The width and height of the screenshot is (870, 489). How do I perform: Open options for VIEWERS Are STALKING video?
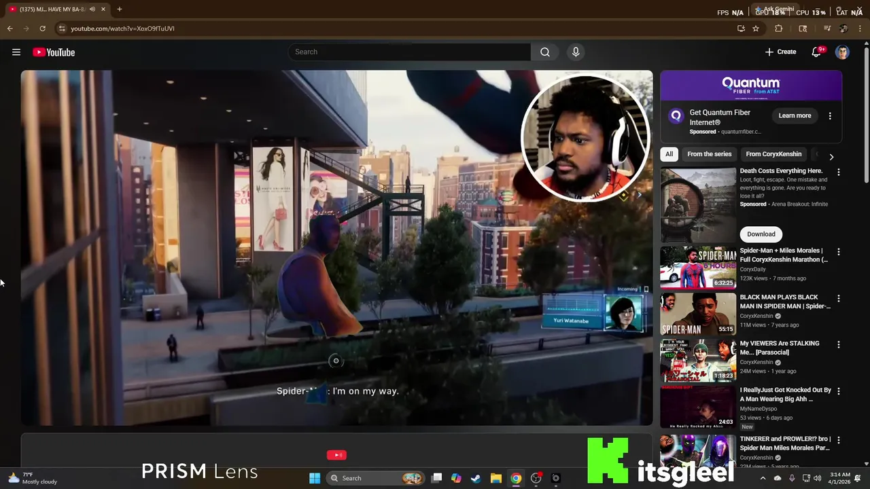click(x=838, y=345)
